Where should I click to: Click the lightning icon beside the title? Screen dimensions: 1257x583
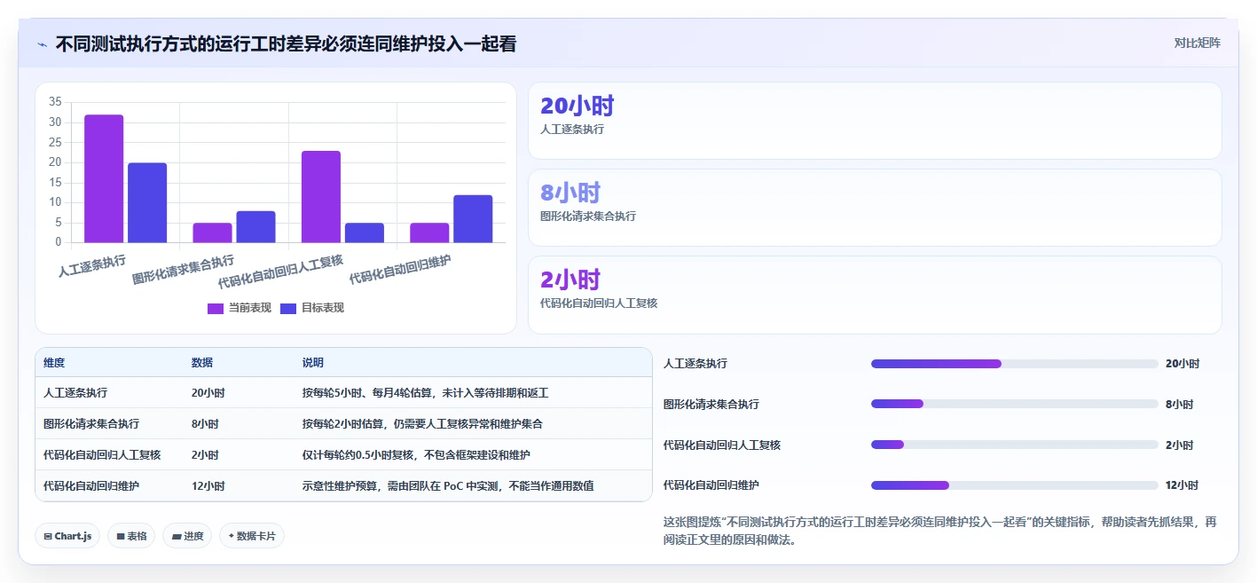click(x=42, y=44)
